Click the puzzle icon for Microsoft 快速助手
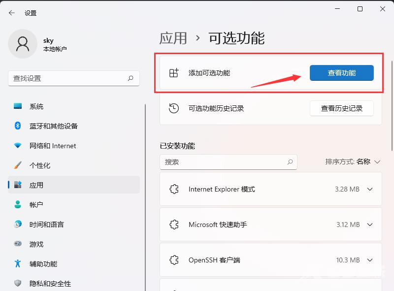Image resolution: width=394 pixels, height=291 pixels. tap(174, 225)
